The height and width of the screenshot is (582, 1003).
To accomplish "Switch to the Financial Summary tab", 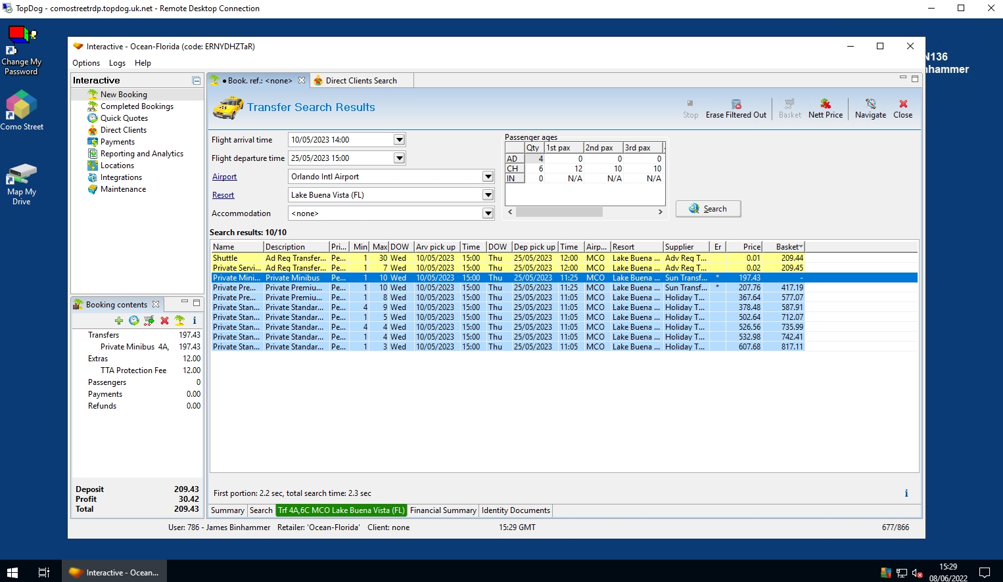I will (443, 510).
